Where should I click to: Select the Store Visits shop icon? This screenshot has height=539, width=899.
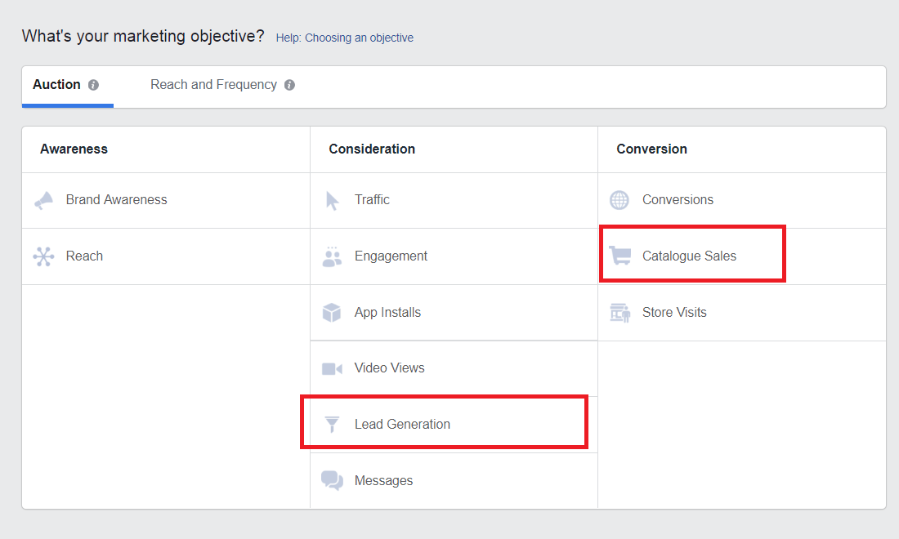tap(620, 313)
